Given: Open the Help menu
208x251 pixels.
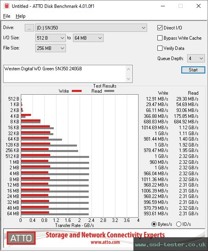Looking at the screenshot, I should coord(20,16).
